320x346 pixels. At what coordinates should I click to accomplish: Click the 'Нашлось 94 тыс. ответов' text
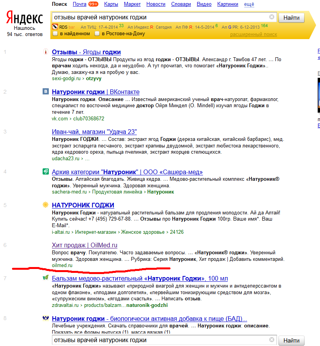(24, 31)
